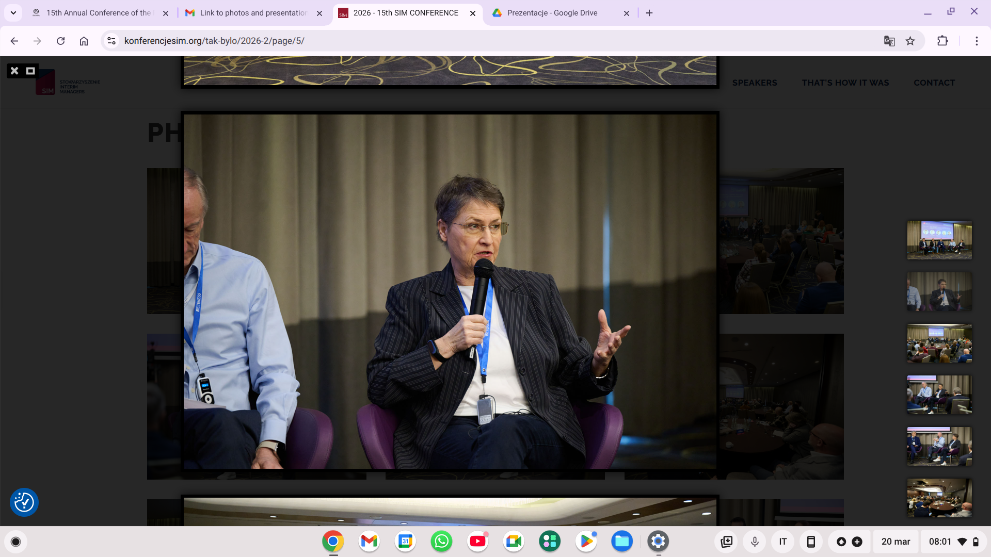Image resolution: width=991 pixels, height=557 pixels.
Task: Open a new browser tab
Action: [649, 13]
